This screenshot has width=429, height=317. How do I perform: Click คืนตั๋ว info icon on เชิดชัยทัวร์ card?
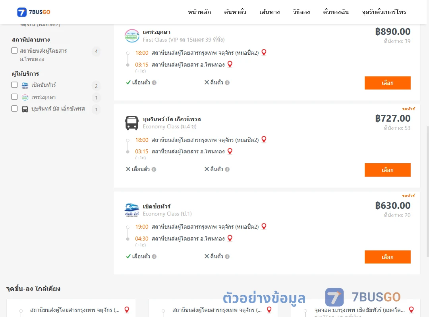tap(227, 257)
